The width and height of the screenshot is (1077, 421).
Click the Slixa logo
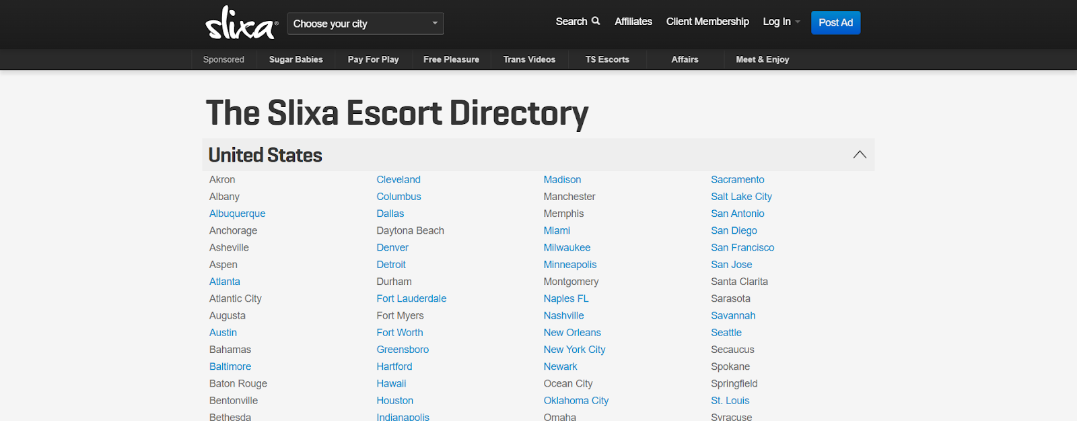(x=240, y=24)
